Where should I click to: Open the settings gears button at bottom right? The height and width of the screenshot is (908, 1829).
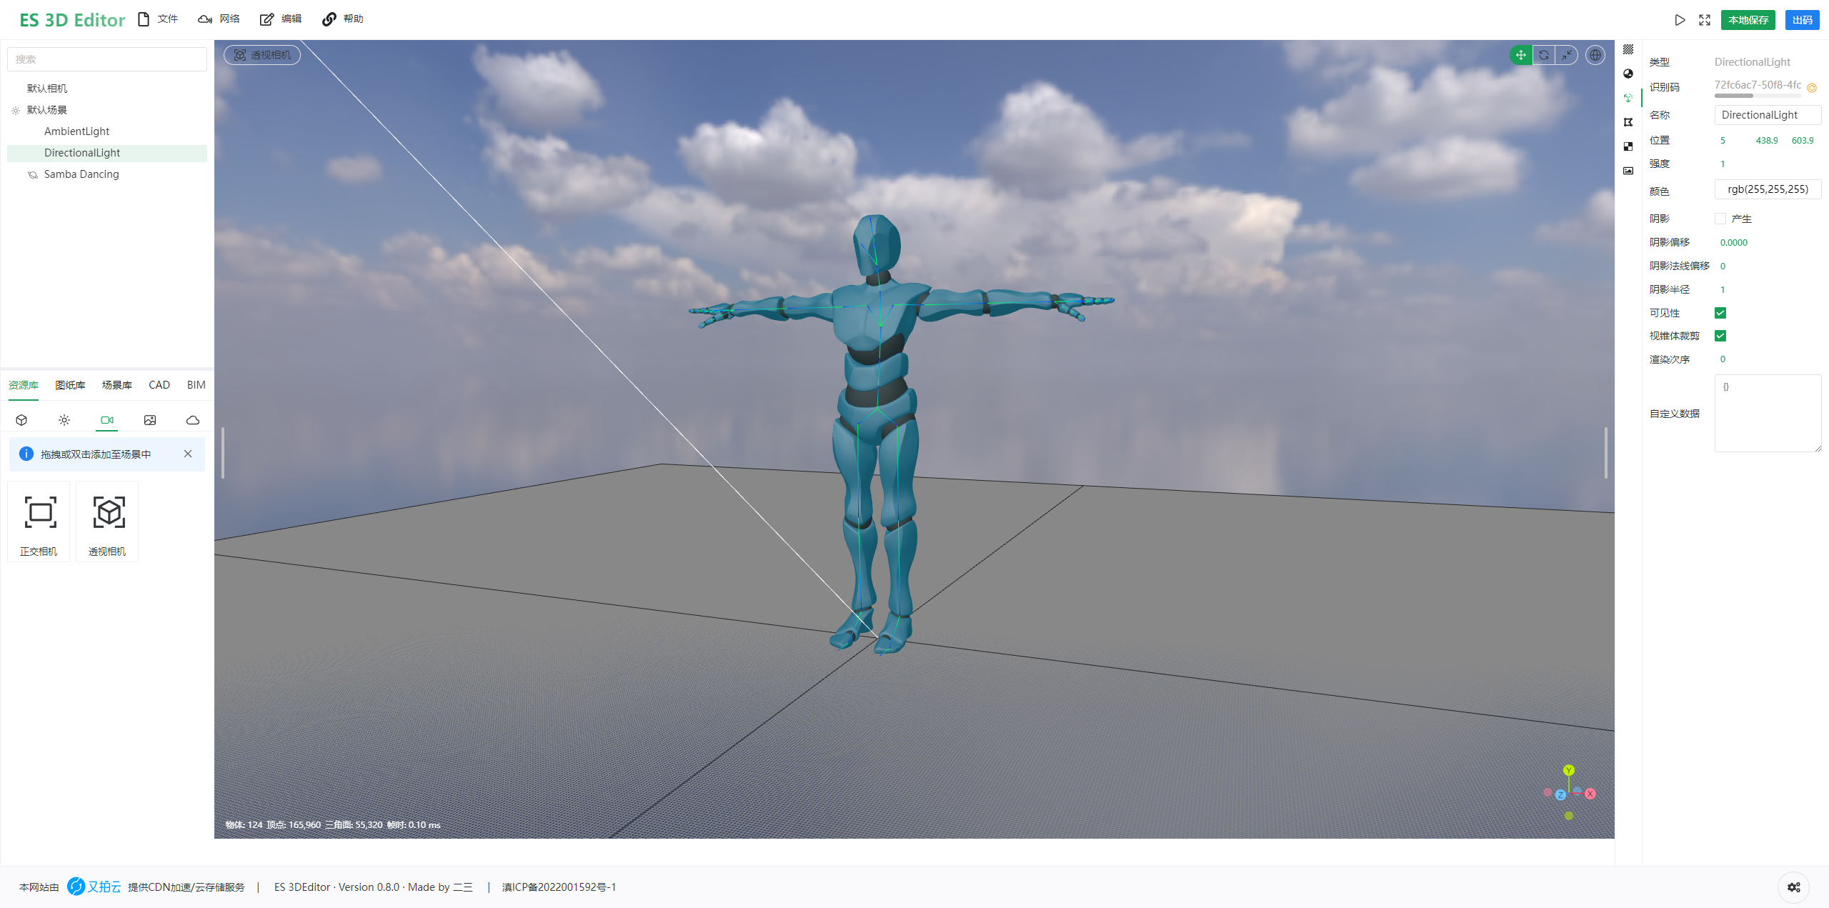tap(1793, 887)
